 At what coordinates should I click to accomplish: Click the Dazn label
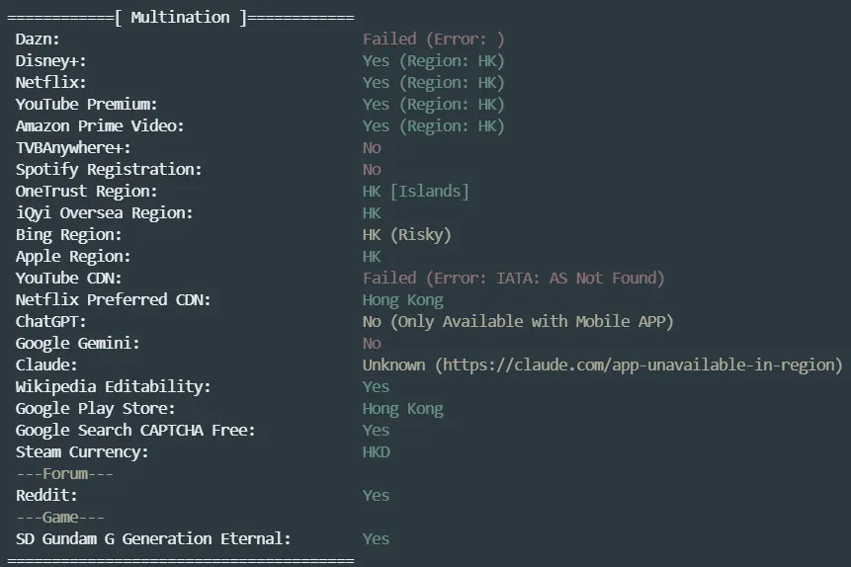38,40
